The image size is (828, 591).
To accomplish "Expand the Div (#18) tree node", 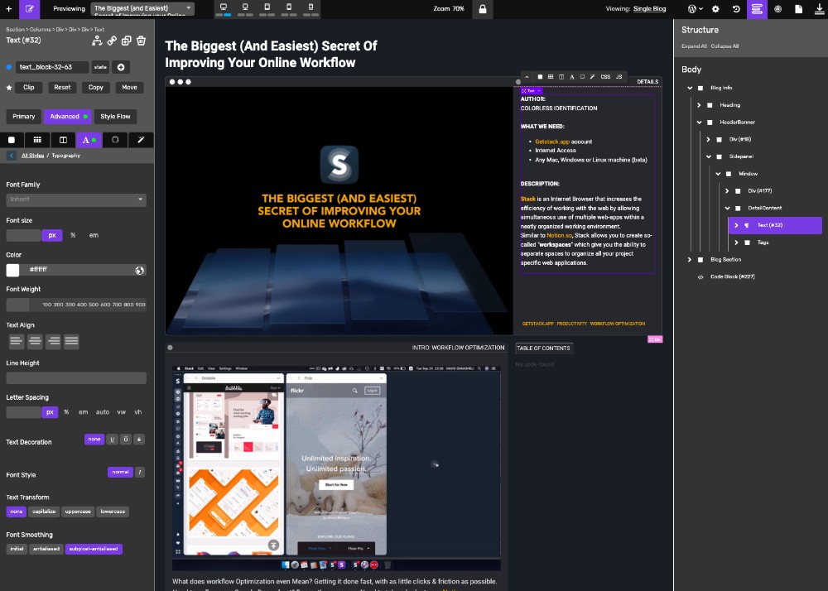I will pyautogui.click(x=709, y=139).
